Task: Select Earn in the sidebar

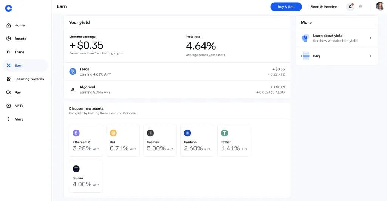Action: point(25,65)
